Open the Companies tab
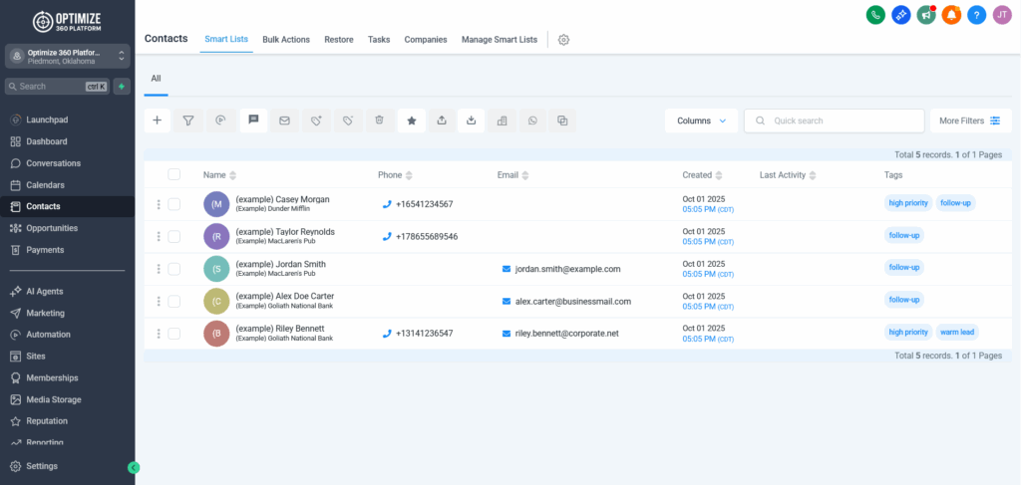The width and height of the screenshot is (1021, 485). [x=426, y=40]
